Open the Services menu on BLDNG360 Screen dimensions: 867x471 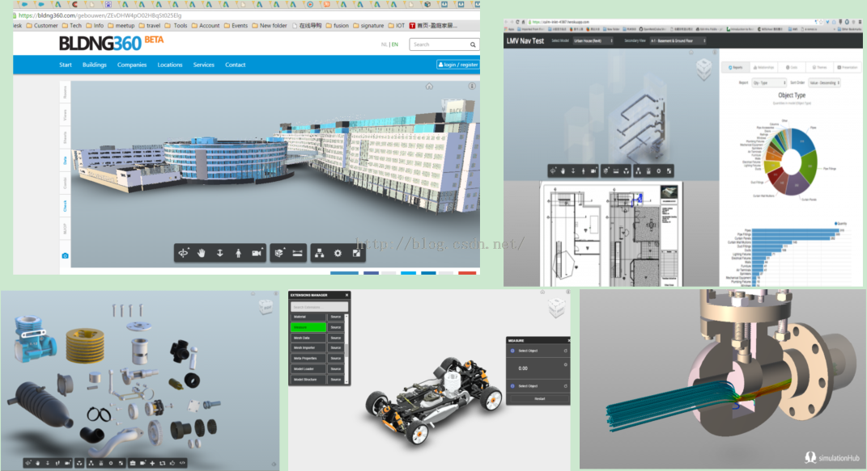(x=203, y=65)
